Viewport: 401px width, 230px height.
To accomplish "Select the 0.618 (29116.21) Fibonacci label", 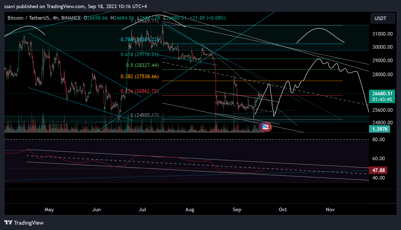I will (x=140, y=54).
